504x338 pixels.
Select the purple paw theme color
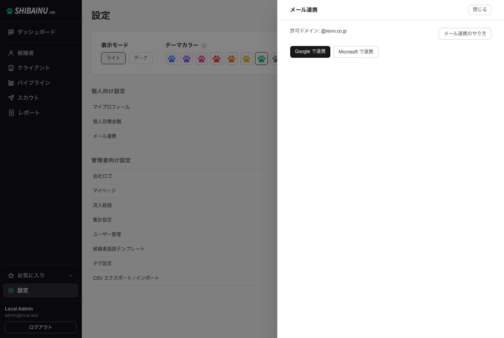187,59
